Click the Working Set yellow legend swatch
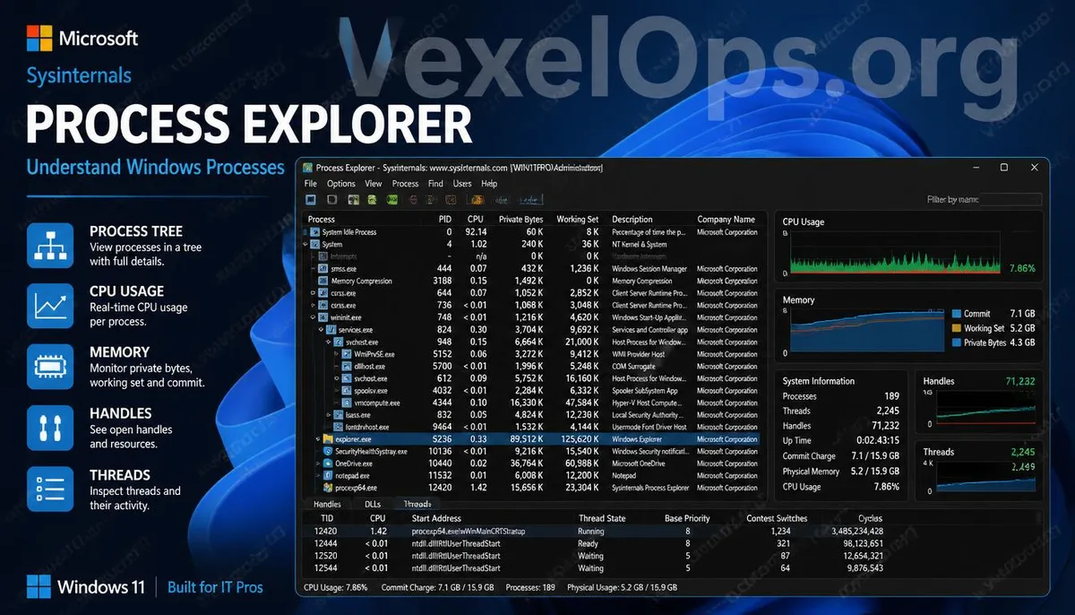This screenshot has width=1075, height=615. pos(955,328)
